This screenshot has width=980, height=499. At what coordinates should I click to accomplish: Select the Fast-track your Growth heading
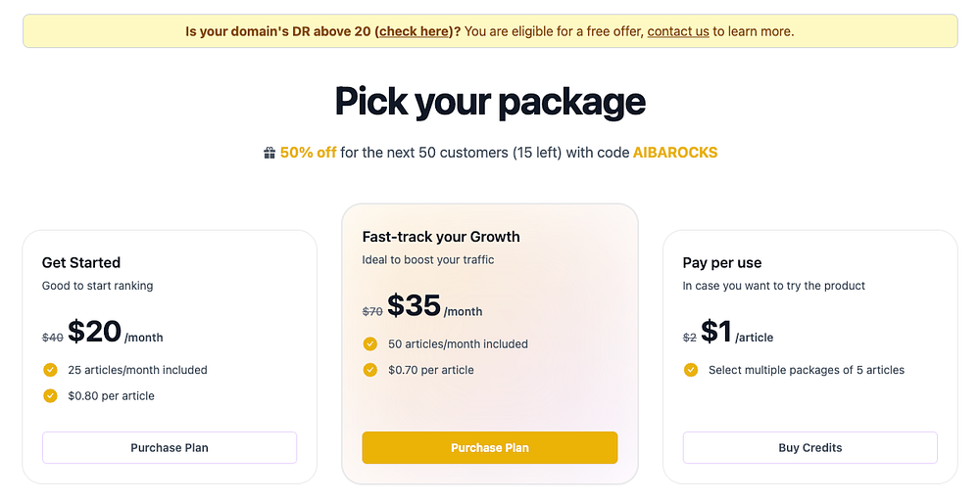441,237
